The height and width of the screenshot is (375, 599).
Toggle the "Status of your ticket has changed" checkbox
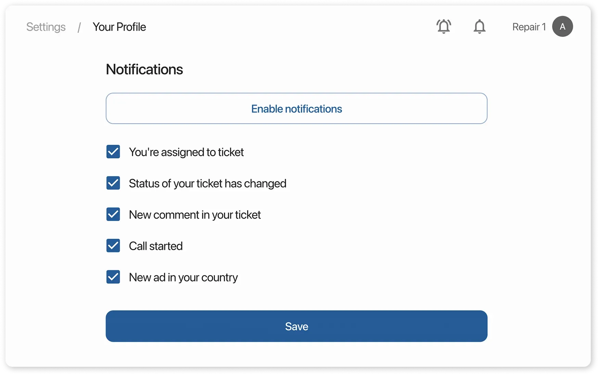coord(113,183)
